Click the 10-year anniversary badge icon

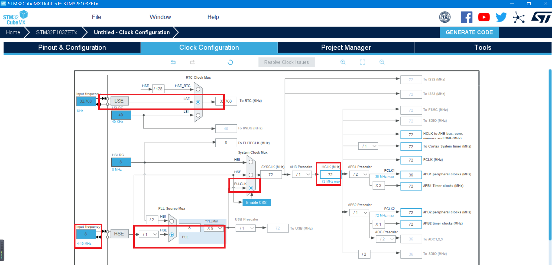tap(445, 17)
